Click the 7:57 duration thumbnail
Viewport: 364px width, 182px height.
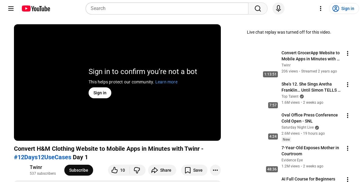pos(273,105)
